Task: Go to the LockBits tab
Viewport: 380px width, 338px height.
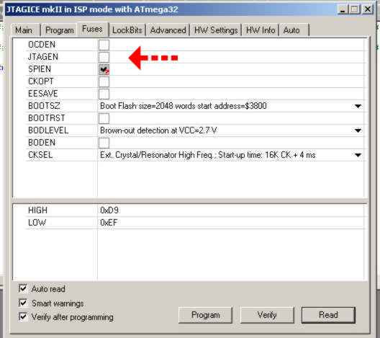Action: coord(127,30)
